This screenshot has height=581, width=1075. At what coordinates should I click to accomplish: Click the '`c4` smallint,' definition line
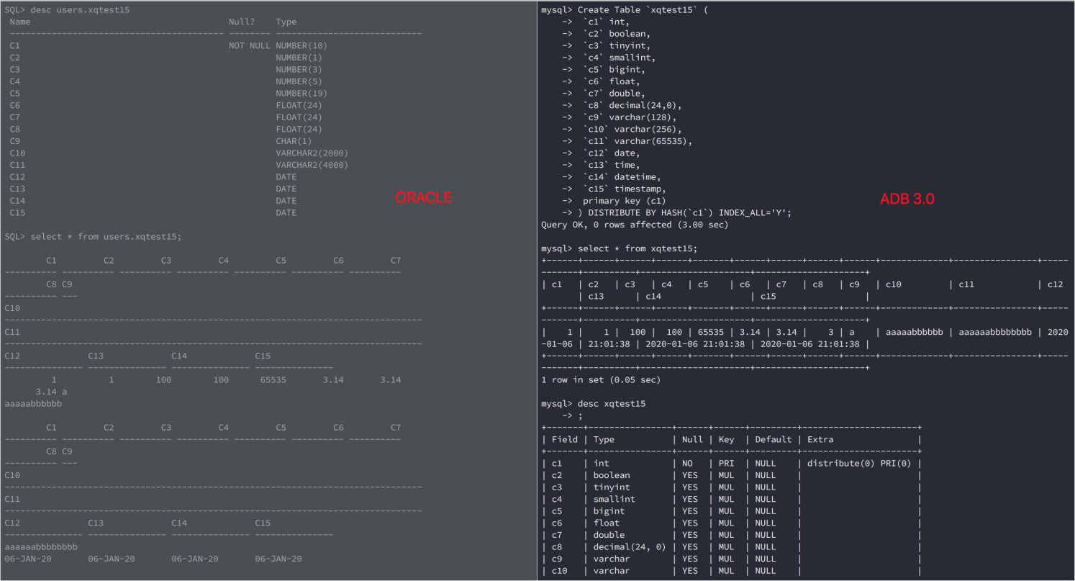620,58
